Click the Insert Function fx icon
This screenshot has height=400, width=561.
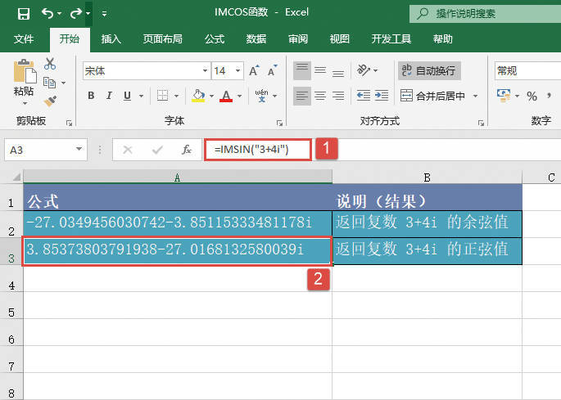tap(187, 150)
